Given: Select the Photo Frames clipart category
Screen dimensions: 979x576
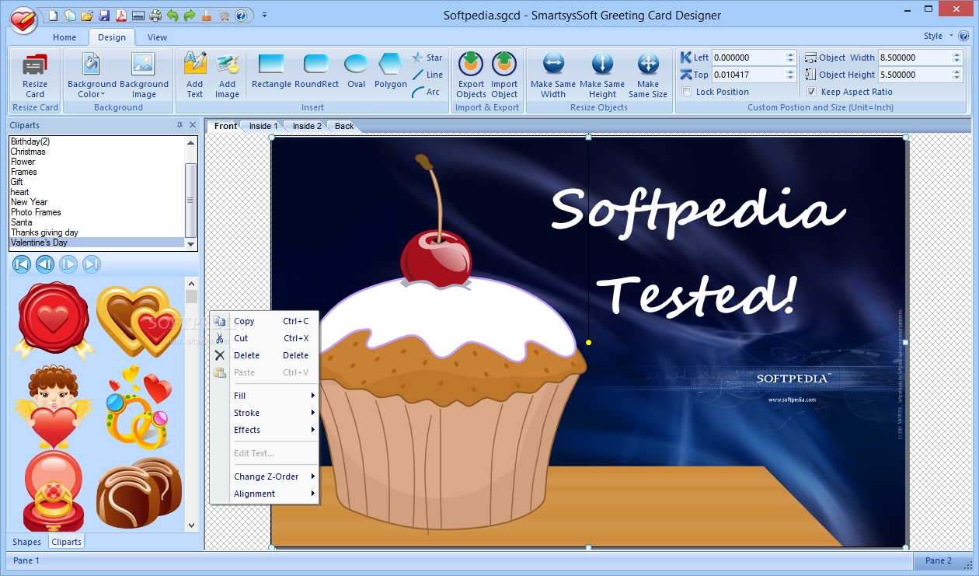Looking at the screenshot, I should (x=96, y=212).
